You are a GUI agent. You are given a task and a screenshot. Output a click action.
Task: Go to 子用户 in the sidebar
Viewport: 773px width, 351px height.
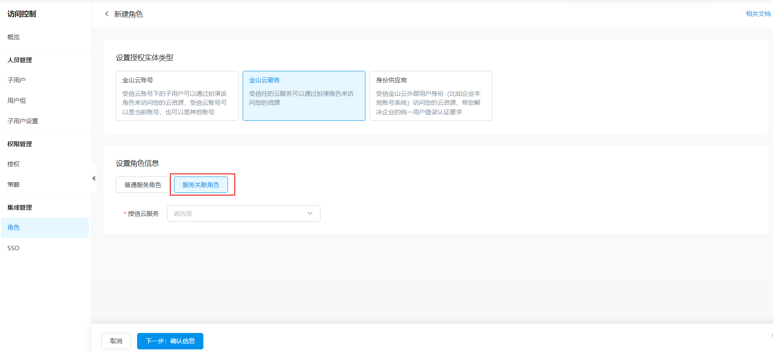[x=16, y=80]
